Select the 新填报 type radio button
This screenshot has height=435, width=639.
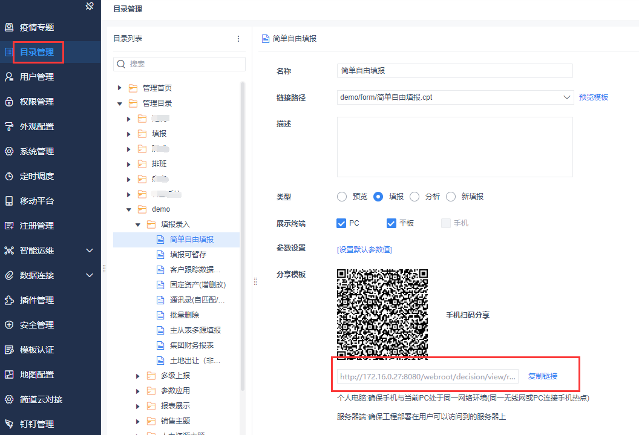[451, 197]
